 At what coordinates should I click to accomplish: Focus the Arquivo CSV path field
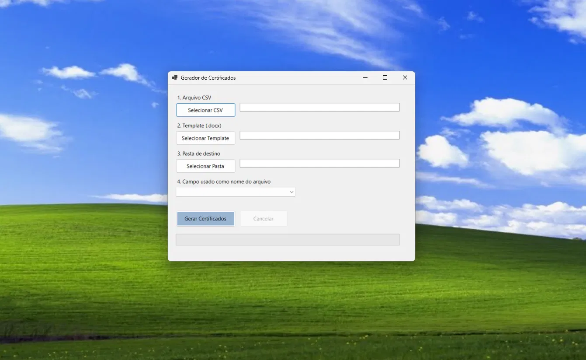[x=319, y=107]
